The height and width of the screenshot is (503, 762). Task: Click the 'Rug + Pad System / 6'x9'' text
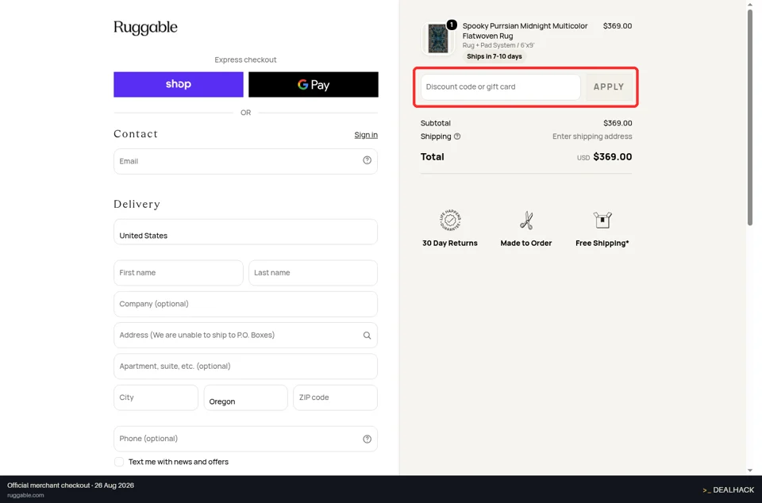tap(498, 45)
